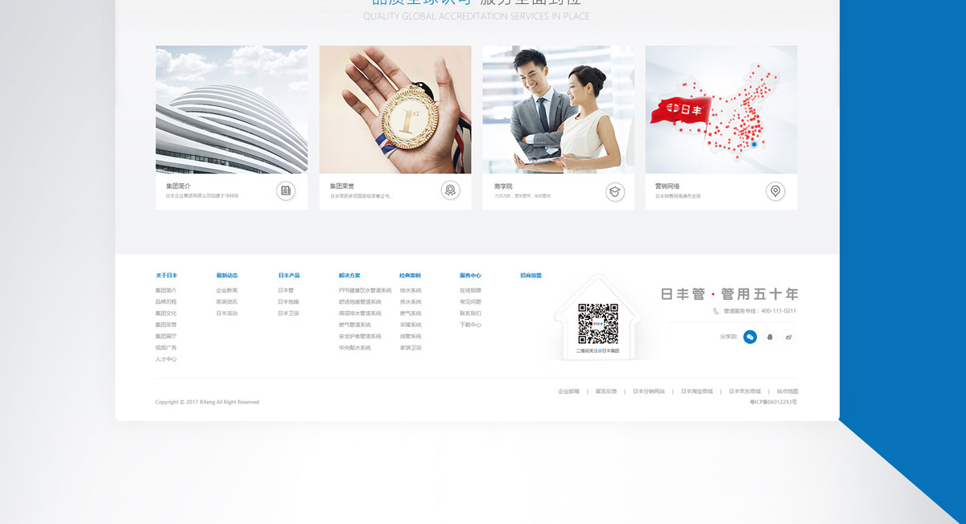Select 家装卫浴 under 经典案例
966x524 pixels.
(411, 348)
